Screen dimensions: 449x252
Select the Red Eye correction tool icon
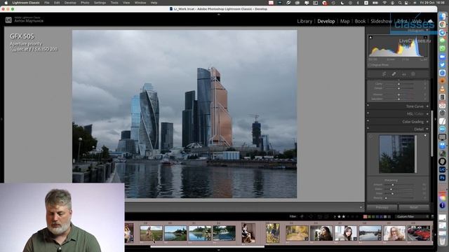point(404,74)
